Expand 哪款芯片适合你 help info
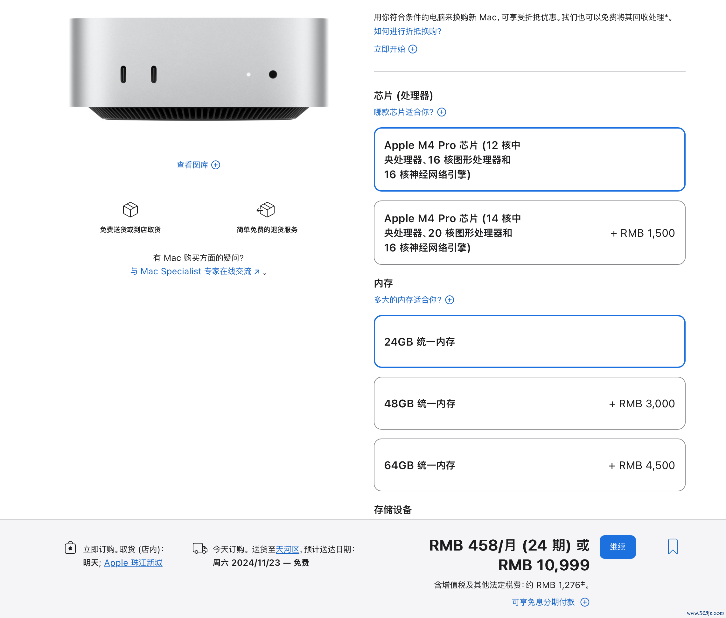 (x=410, y=112)
